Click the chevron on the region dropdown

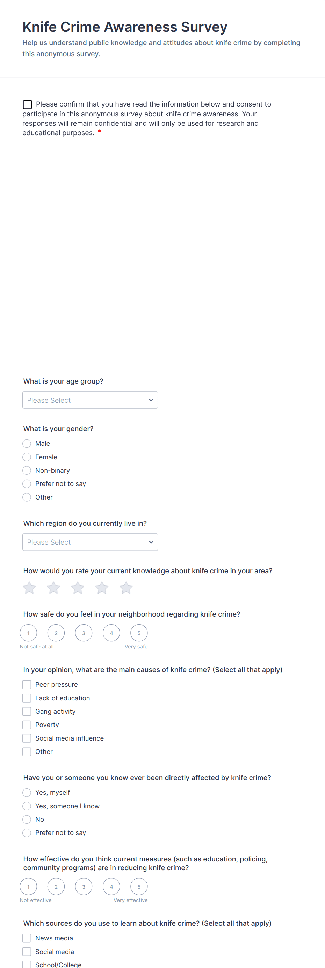point(151,542)
